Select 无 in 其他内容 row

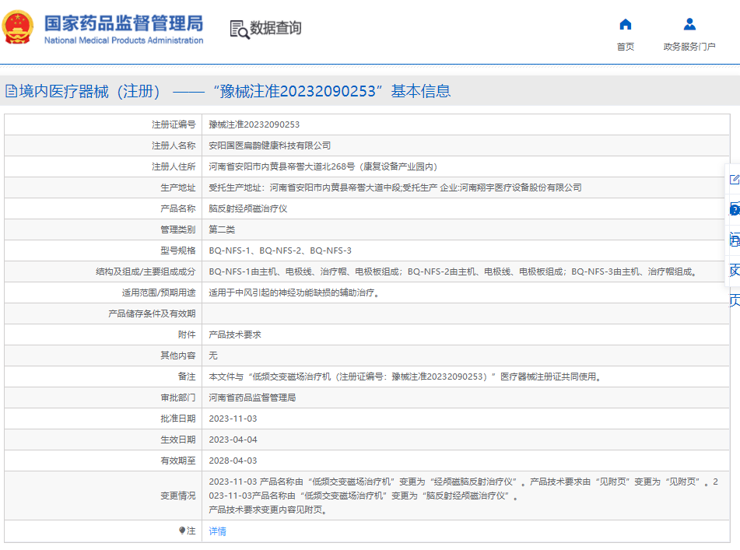[213, 356]
